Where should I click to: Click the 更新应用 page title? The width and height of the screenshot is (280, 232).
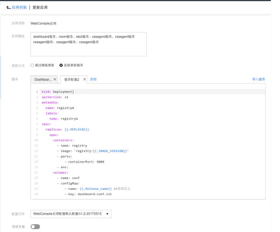coord(40,7)
